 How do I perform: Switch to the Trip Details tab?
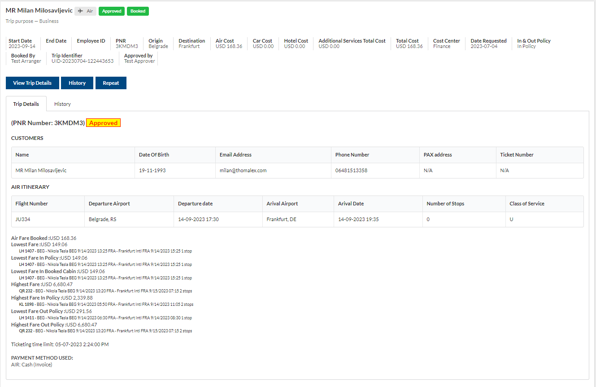tap(26, 104)
